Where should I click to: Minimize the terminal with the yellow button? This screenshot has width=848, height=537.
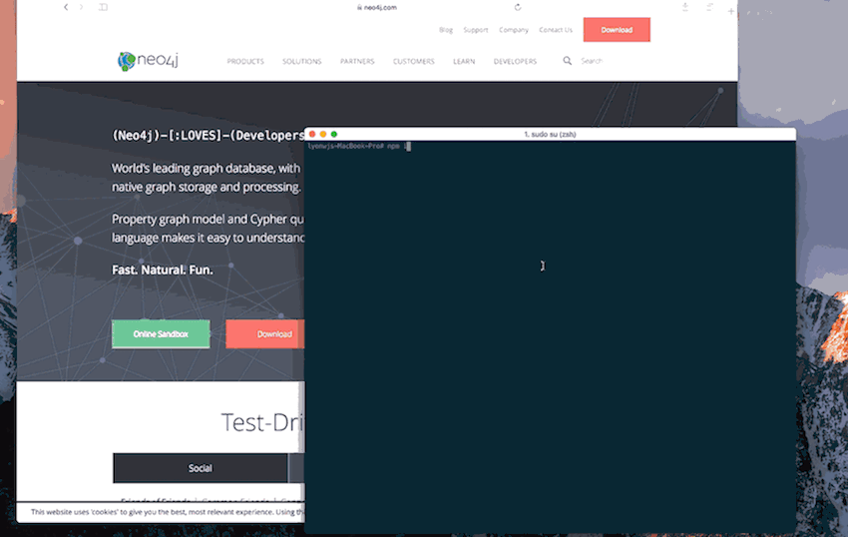point(323,134)
